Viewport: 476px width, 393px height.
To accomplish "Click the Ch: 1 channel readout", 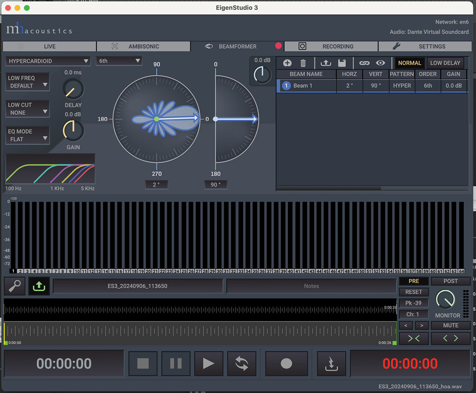I will tap(414, 314).
